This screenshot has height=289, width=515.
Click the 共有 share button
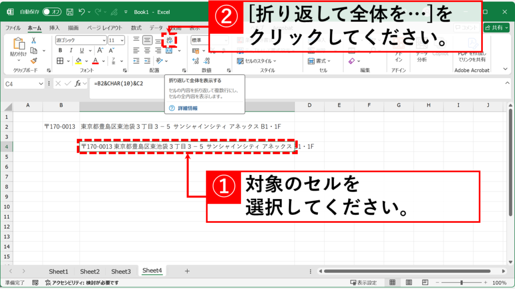[496, 28]
